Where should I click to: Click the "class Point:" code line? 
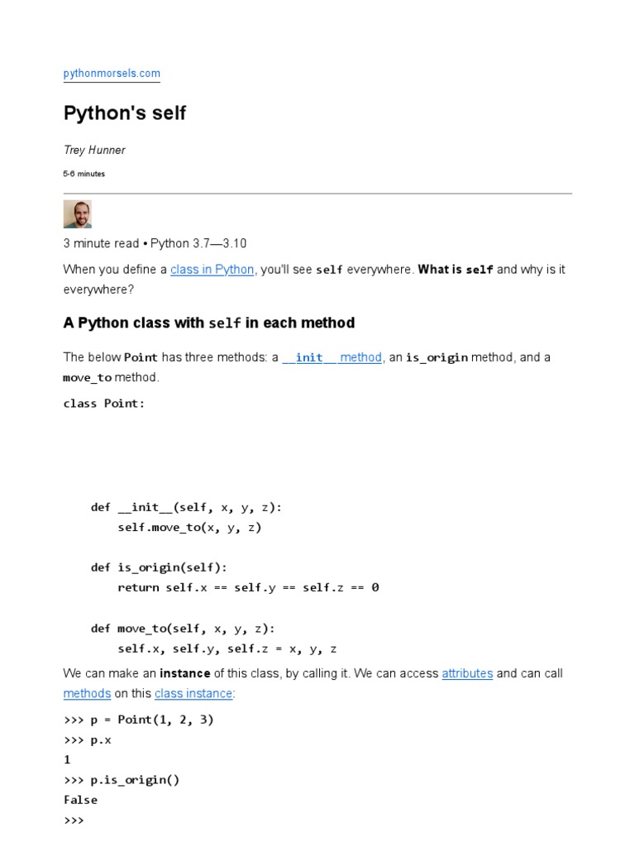tap(104, 404)
